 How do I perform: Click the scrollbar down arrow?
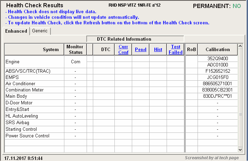click(x=240, y=149)
